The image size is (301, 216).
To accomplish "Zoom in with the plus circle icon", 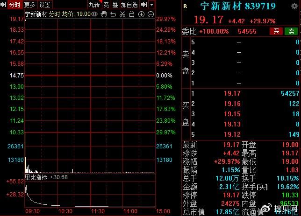I will point(141,14).
